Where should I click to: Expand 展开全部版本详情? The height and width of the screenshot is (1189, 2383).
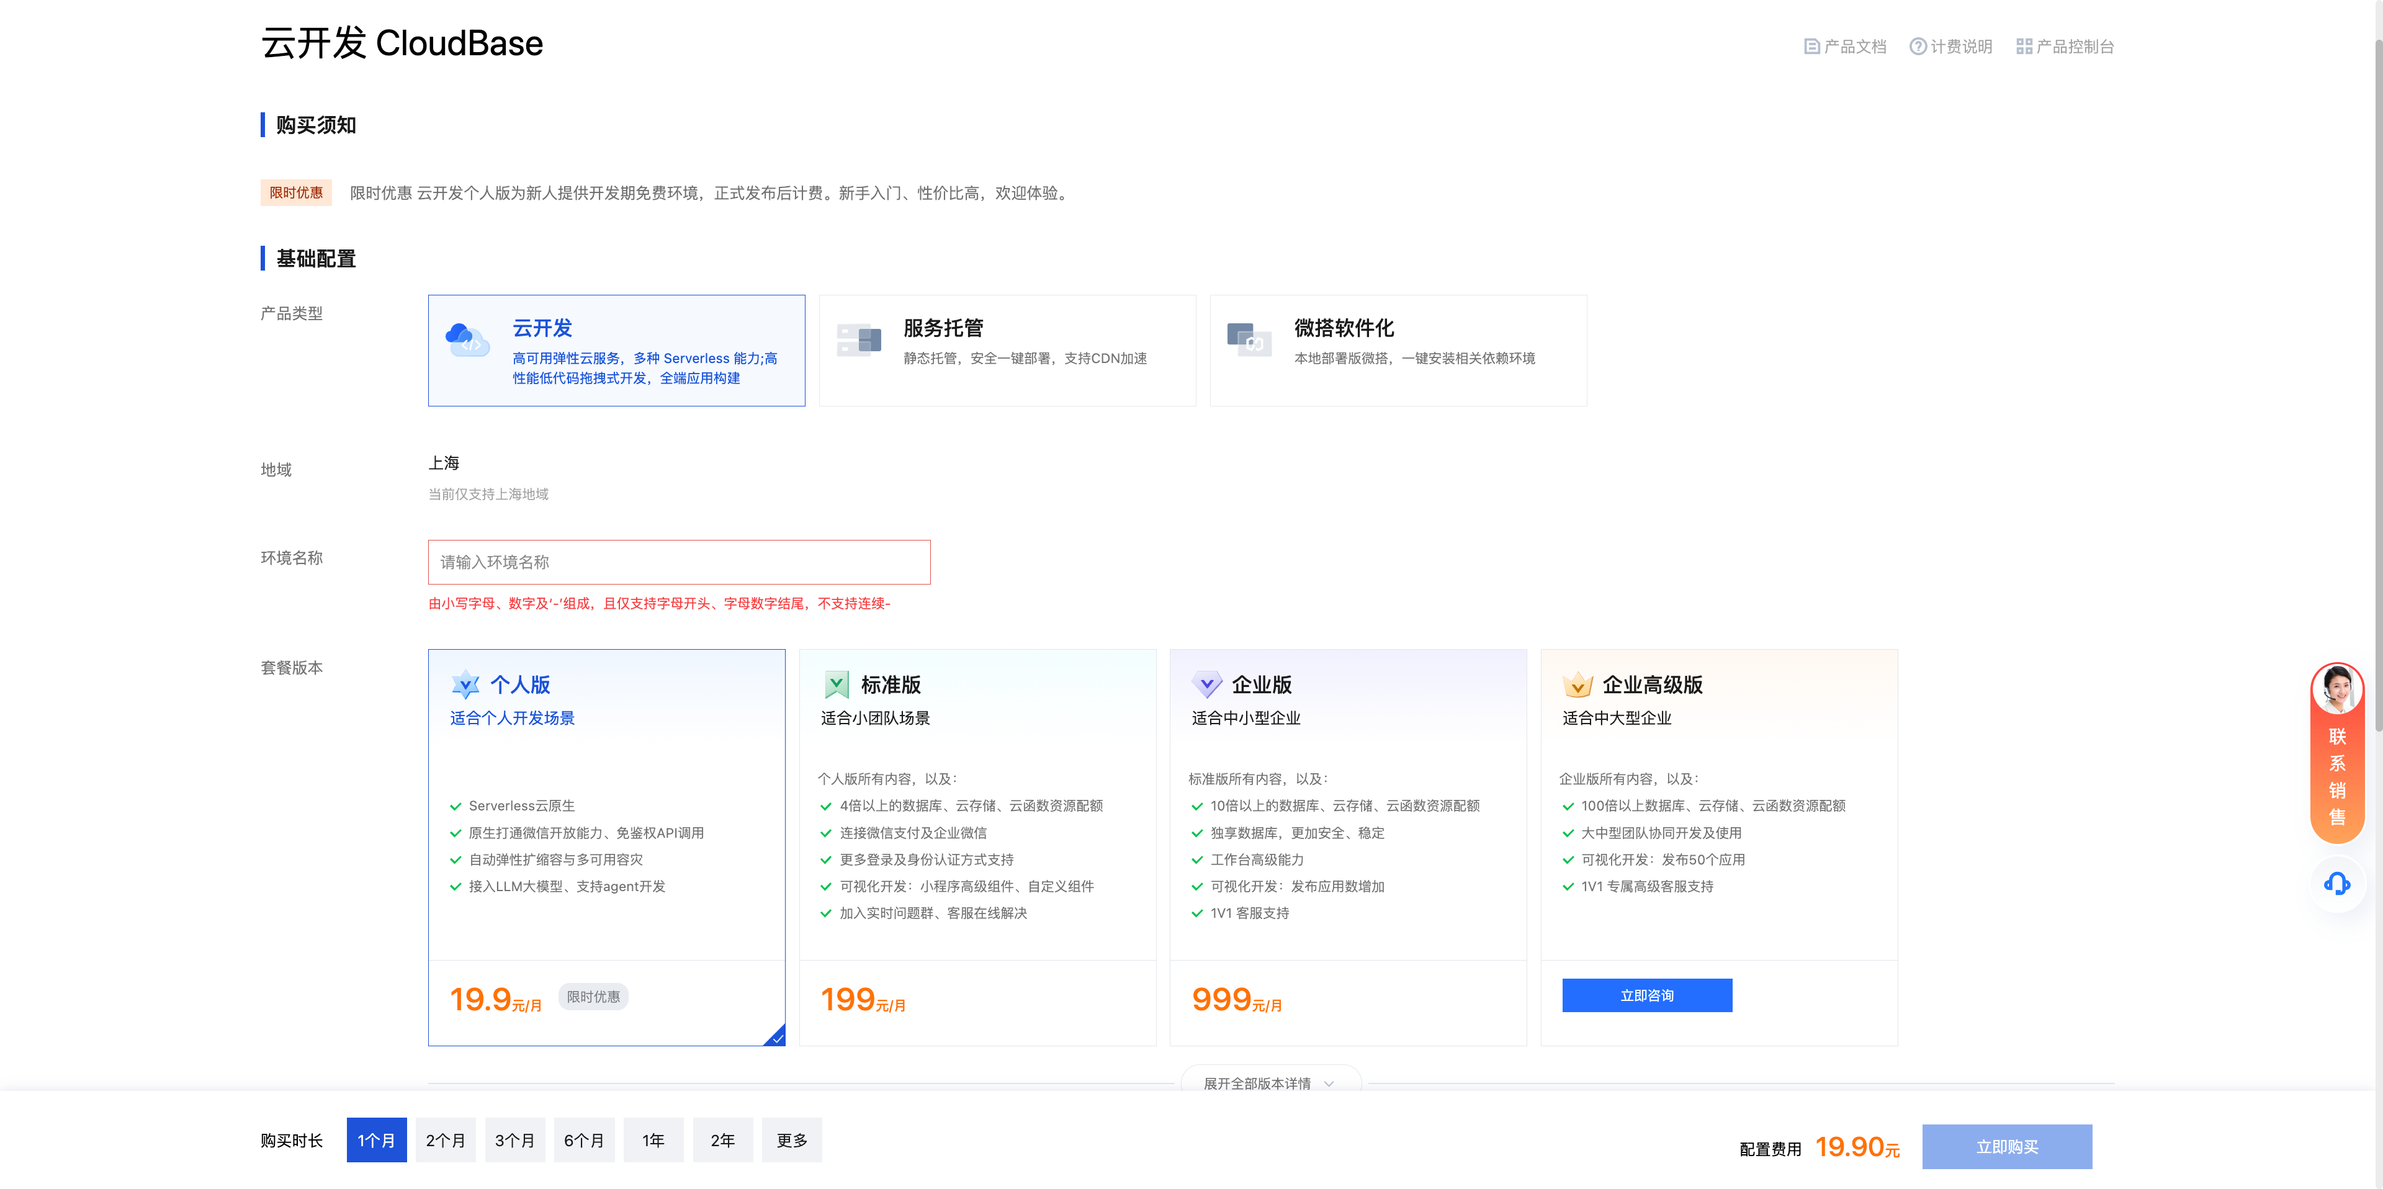(x=1270, y=1082)
